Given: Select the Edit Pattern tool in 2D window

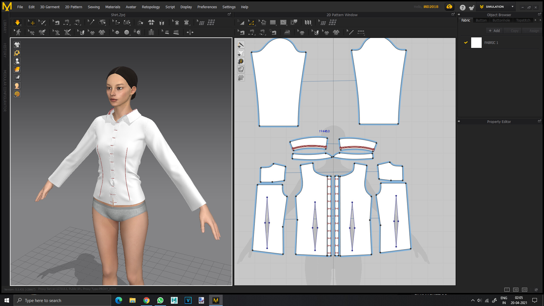Looking at the screenshot, I should click(251, 22).
